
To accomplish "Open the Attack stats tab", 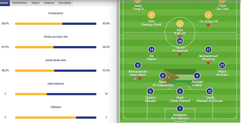I will pyautogui.click(x=35, y=3).
